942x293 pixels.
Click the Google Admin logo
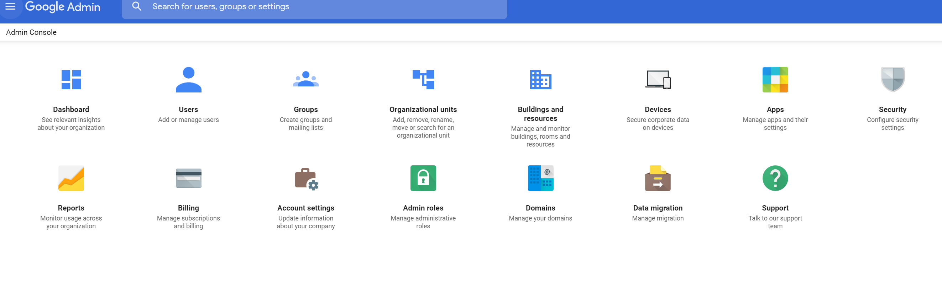(63, 6)
